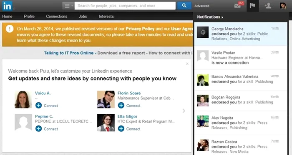The width and height of the screenshot is (292, 155).
Task: Click Ella Gligor profile photo
Action: click(x=106, y=123)
